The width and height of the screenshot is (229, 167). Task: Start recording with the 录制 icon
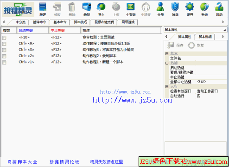coord(87,9)
